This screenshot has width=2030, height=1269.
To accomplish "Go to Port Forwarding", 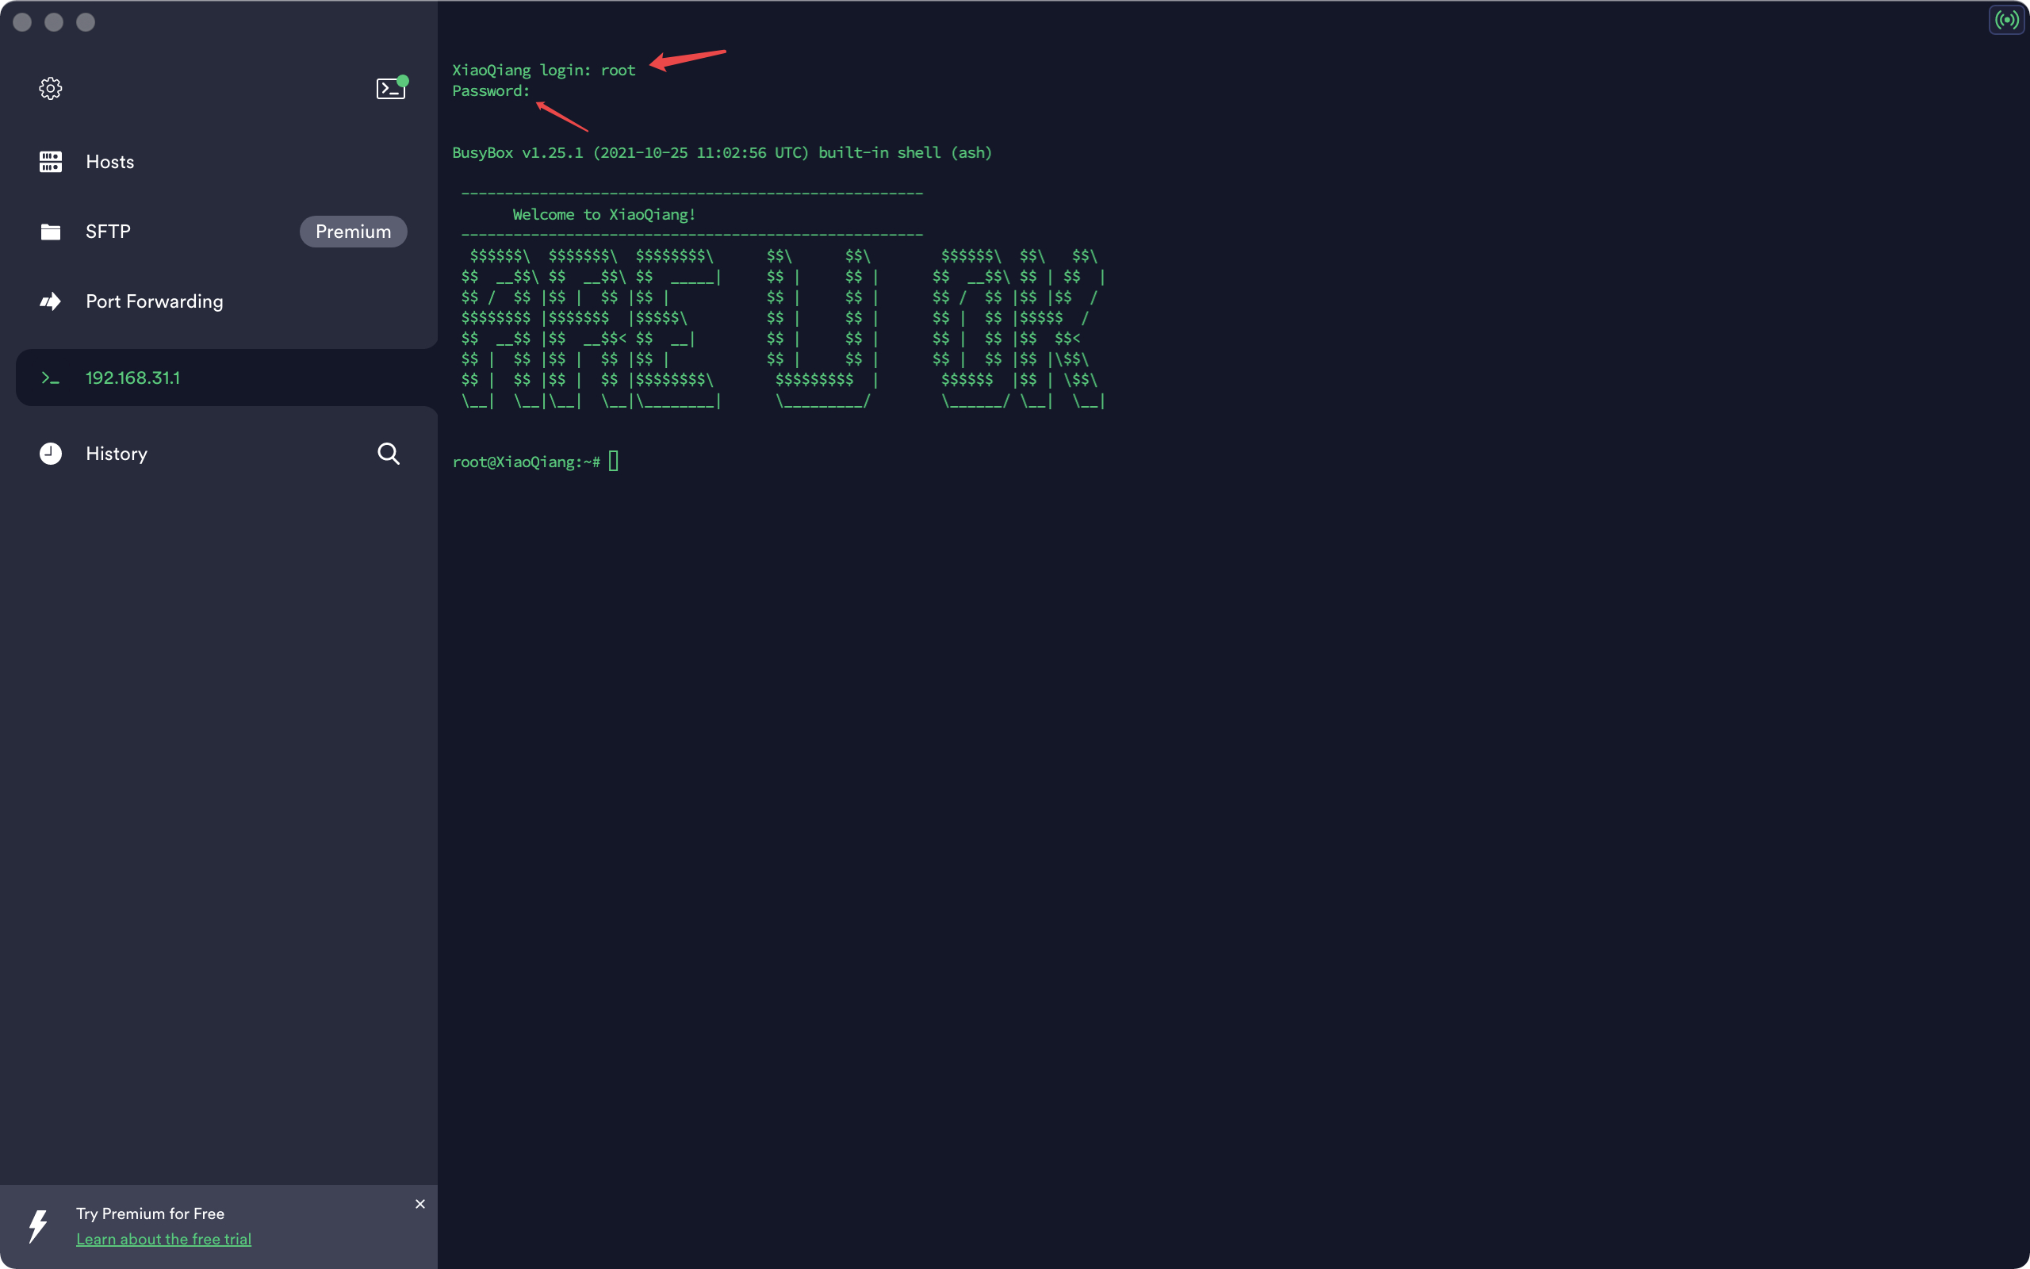I will pos(155,301).
